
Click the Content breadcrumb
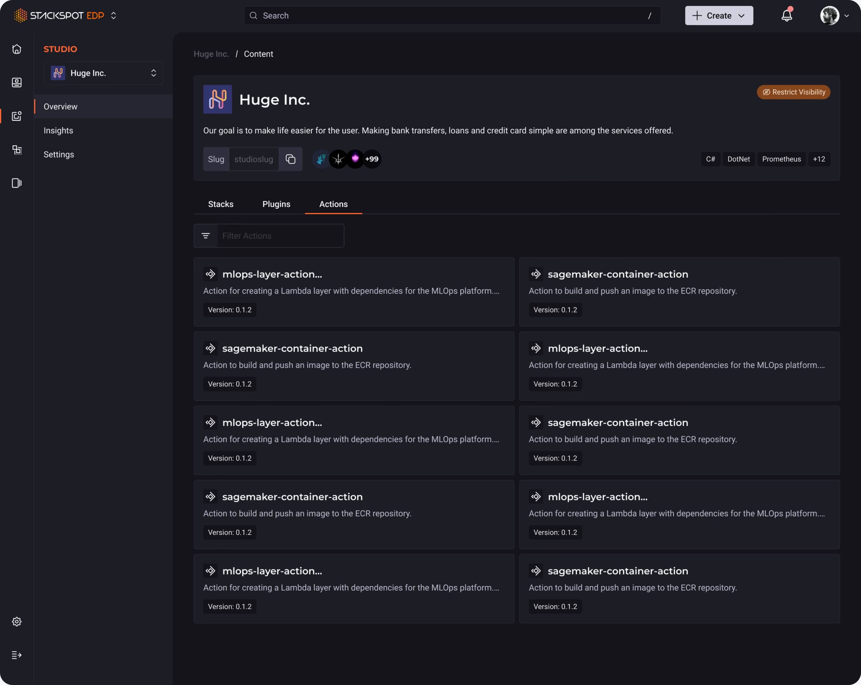tap(258, 54)
